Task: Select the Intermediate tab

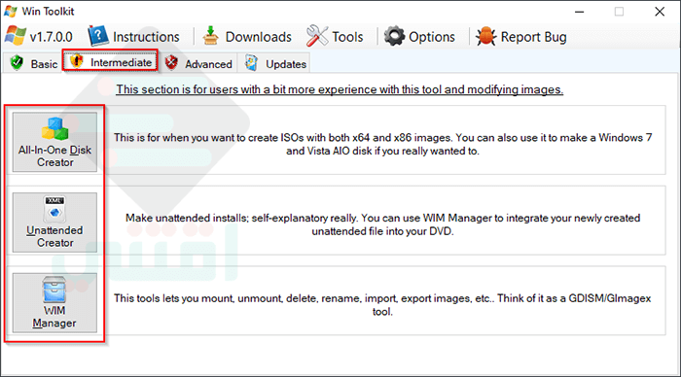Action: coord(110,61)
